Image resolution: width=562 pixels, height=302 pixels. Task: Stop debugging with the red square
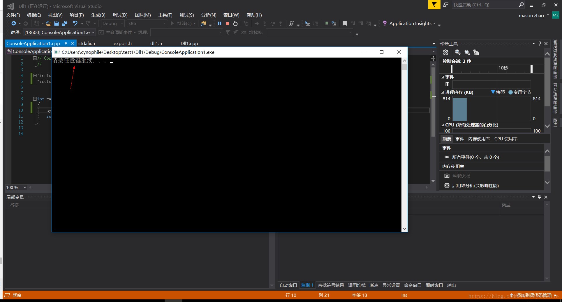point(228,23)
